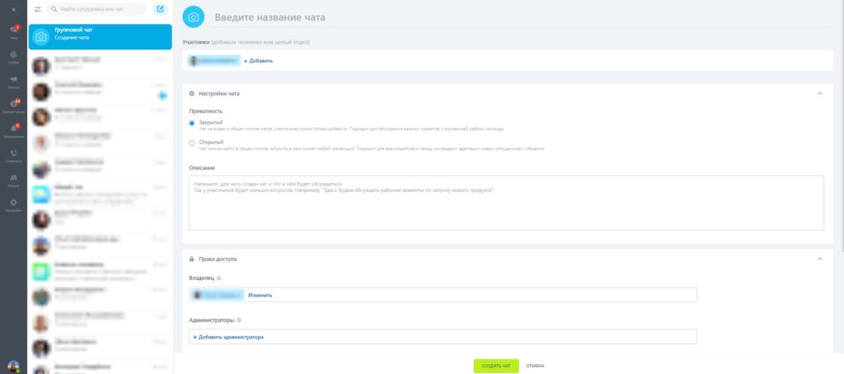Select the Закрытый privacy option
This screenshot has height=374, width=844.
click(191, 124)
